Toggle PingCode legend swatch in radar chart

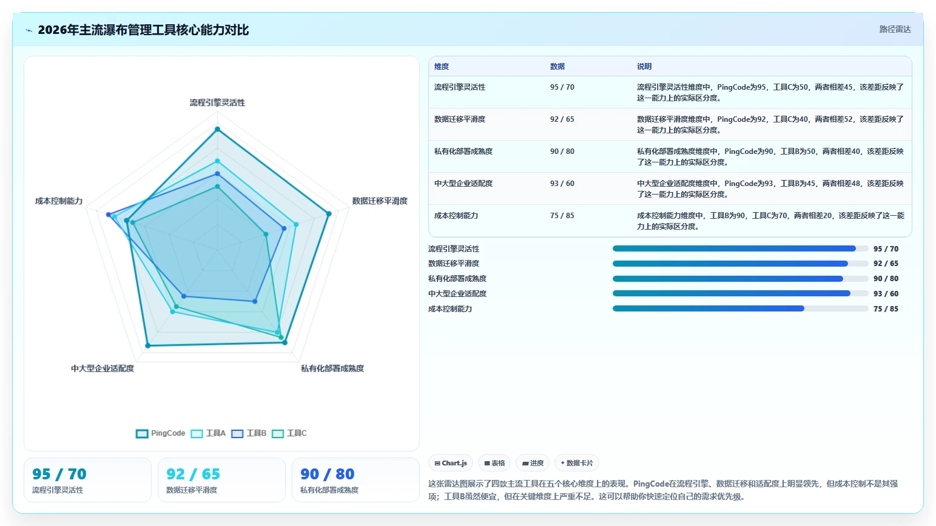142,433
